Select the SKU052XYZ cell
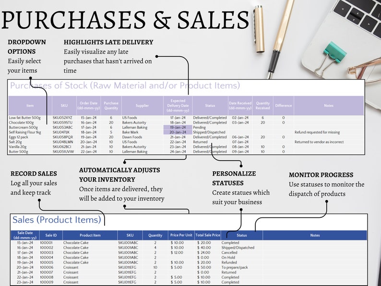The image size is (381, 286). (x=62, y=118)
